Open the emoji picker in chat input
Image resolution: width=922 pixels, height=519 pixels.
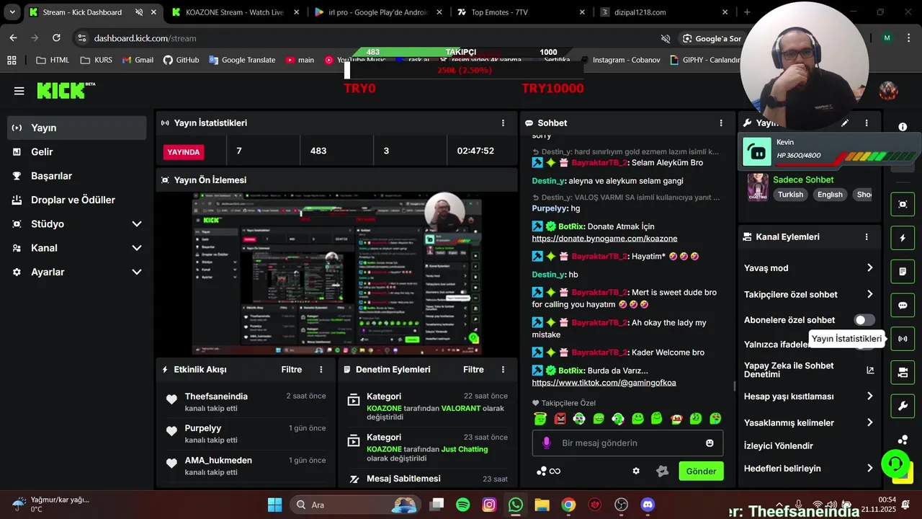[x=710, y=443]
